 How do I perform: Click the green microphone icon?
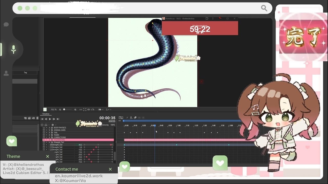coord(14,50)
